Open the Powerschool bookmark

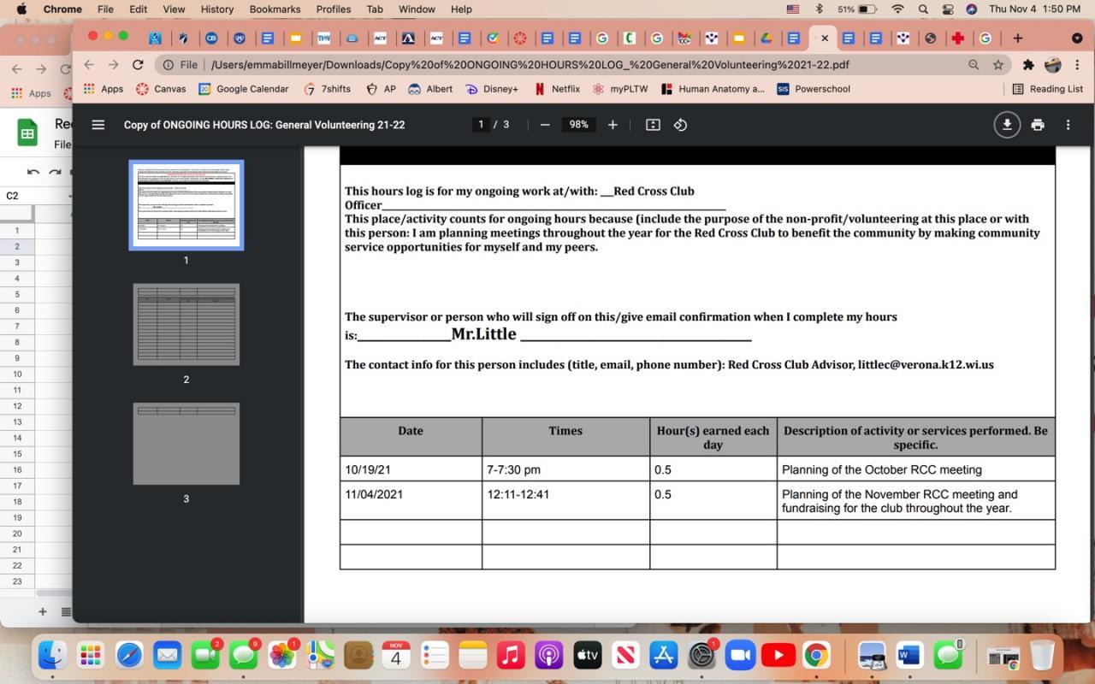point(814,89)
